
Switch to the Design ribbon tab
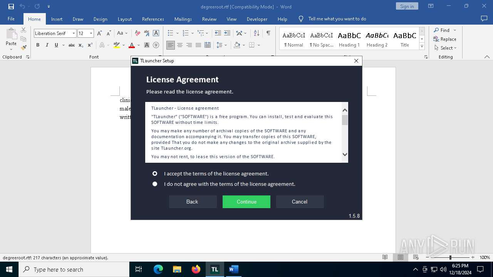click(x=100, y=19)
